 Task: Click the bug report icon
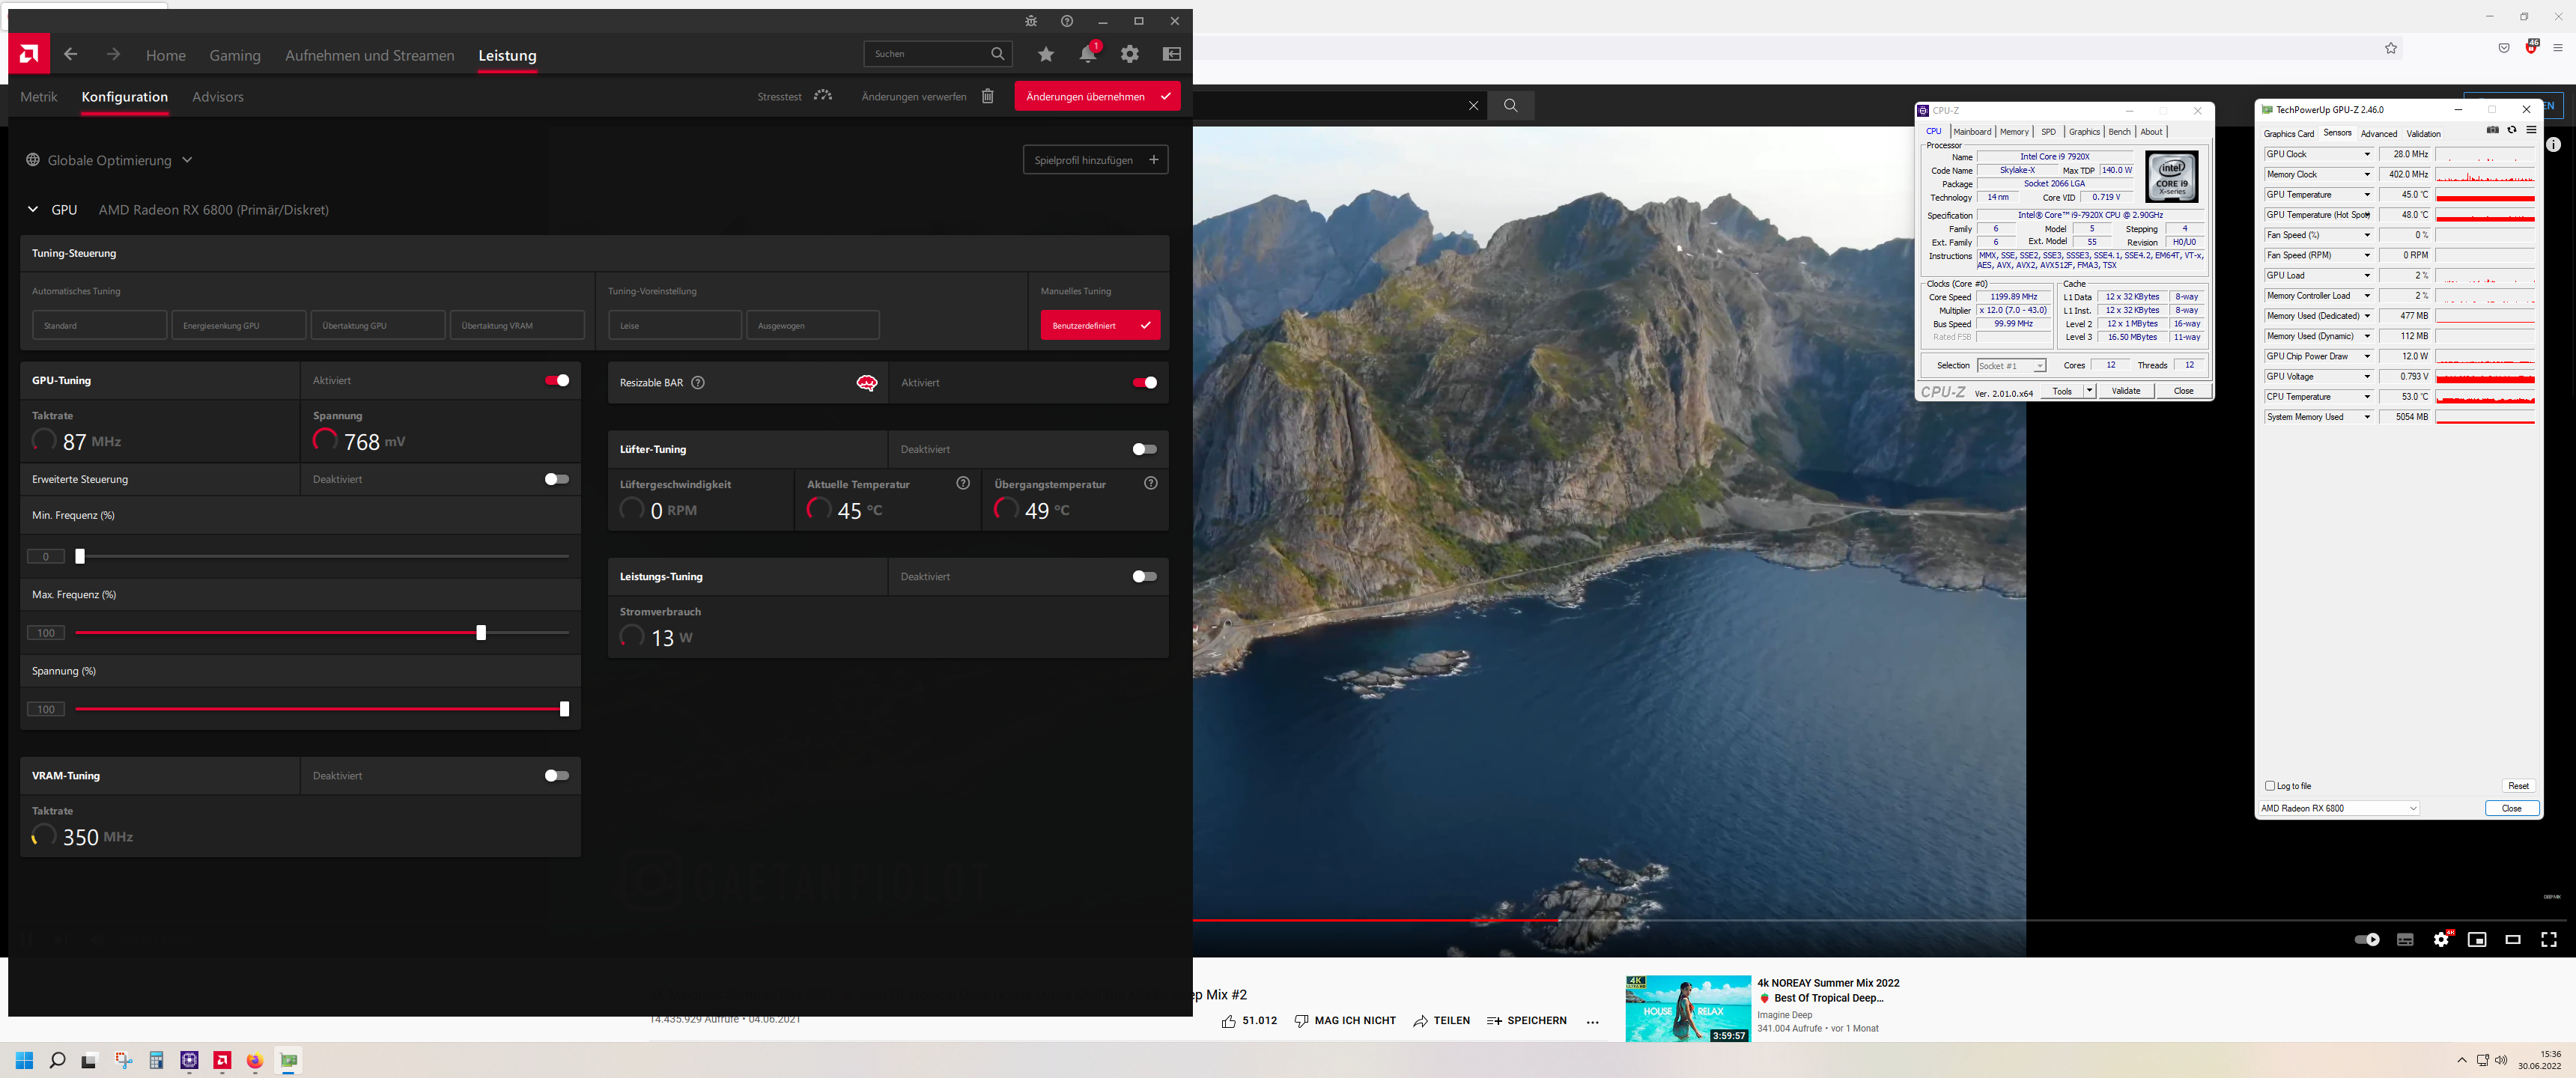[1031, 21]
